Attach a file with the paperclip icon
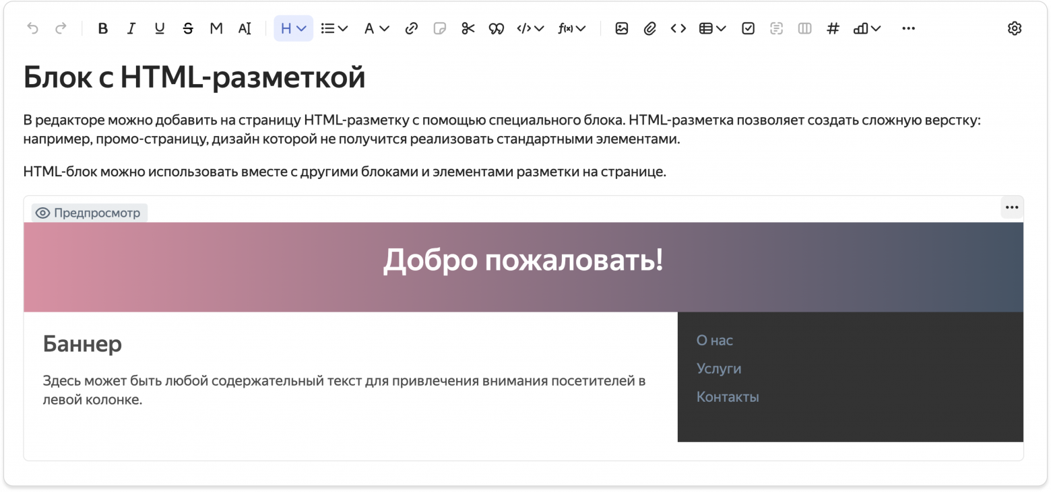This screenshot has width=1051, height=492. click(649, 28)
